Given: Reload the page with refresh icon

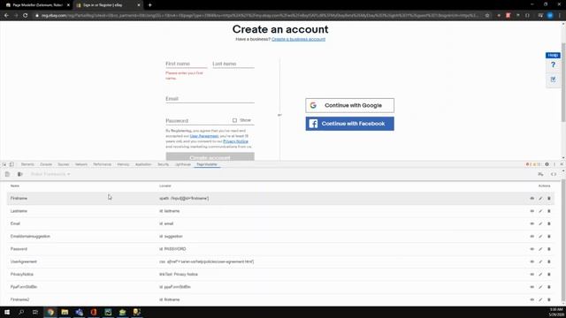Looking at the screenshot, I should [26, 16].
